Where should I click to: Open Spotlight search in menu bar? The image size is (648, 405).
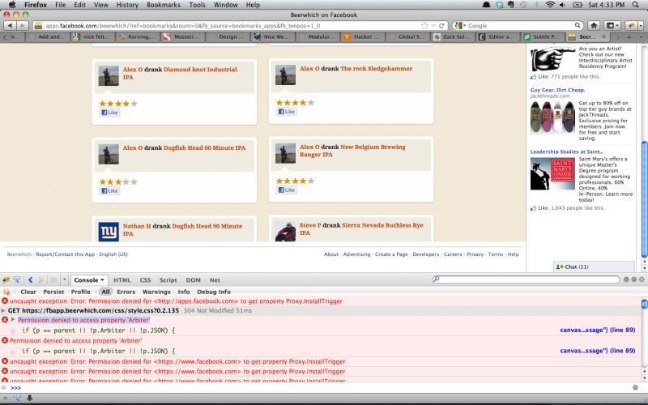(x=636, y=5)
